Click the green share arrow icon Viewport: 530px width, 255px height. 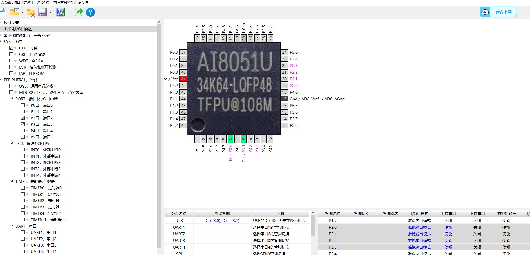pyautogui.click(x=79, y=12)
